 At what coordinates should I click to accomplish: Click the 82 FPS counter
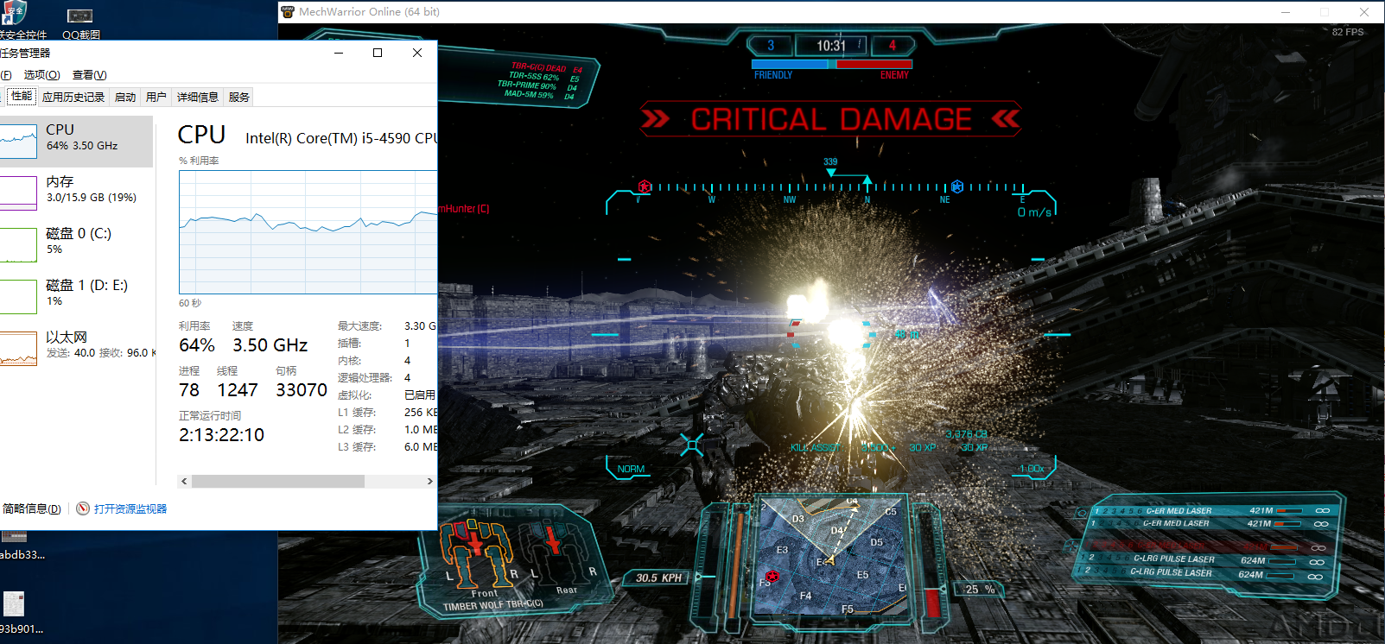point(1348,32)
